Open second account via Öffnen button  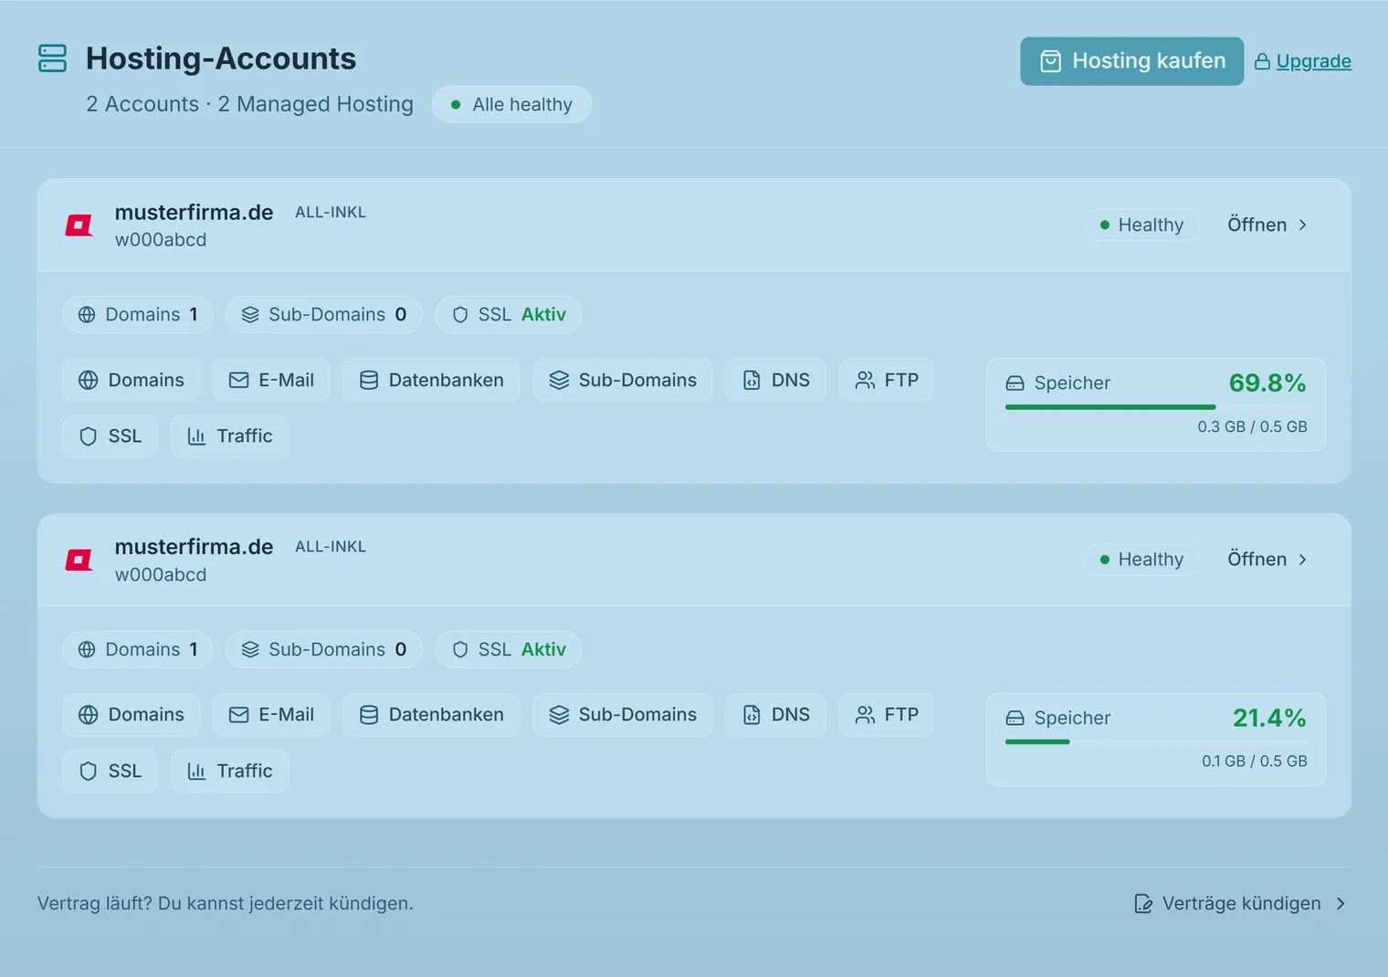[1267, 560]
